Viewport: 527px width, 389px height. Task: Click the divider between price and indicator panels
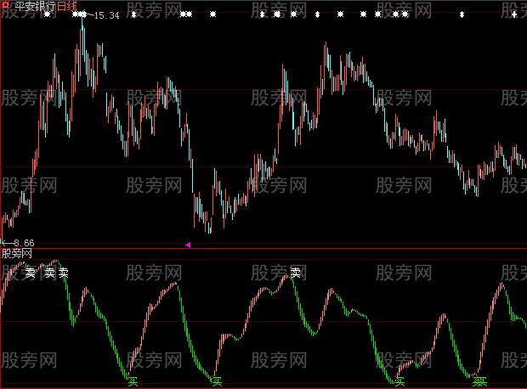pos(263,248)
